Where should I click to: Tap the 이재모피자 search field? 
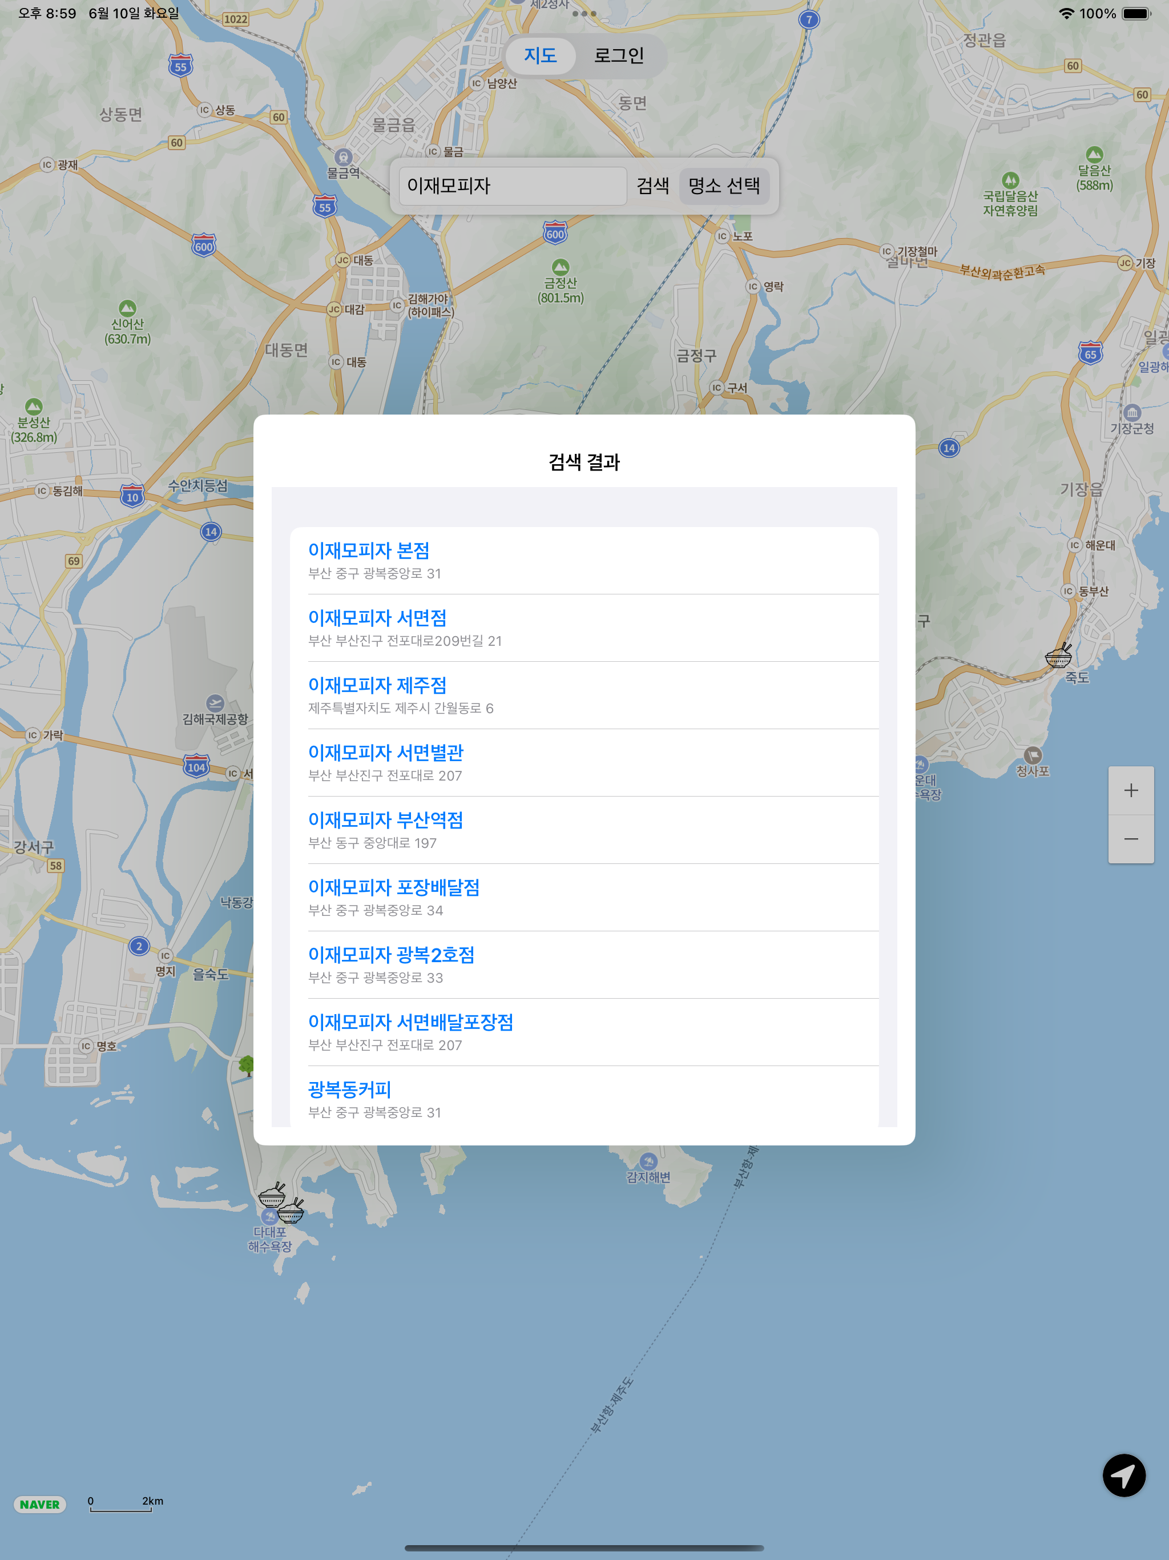pyautogui.click(x=513, y=186)
